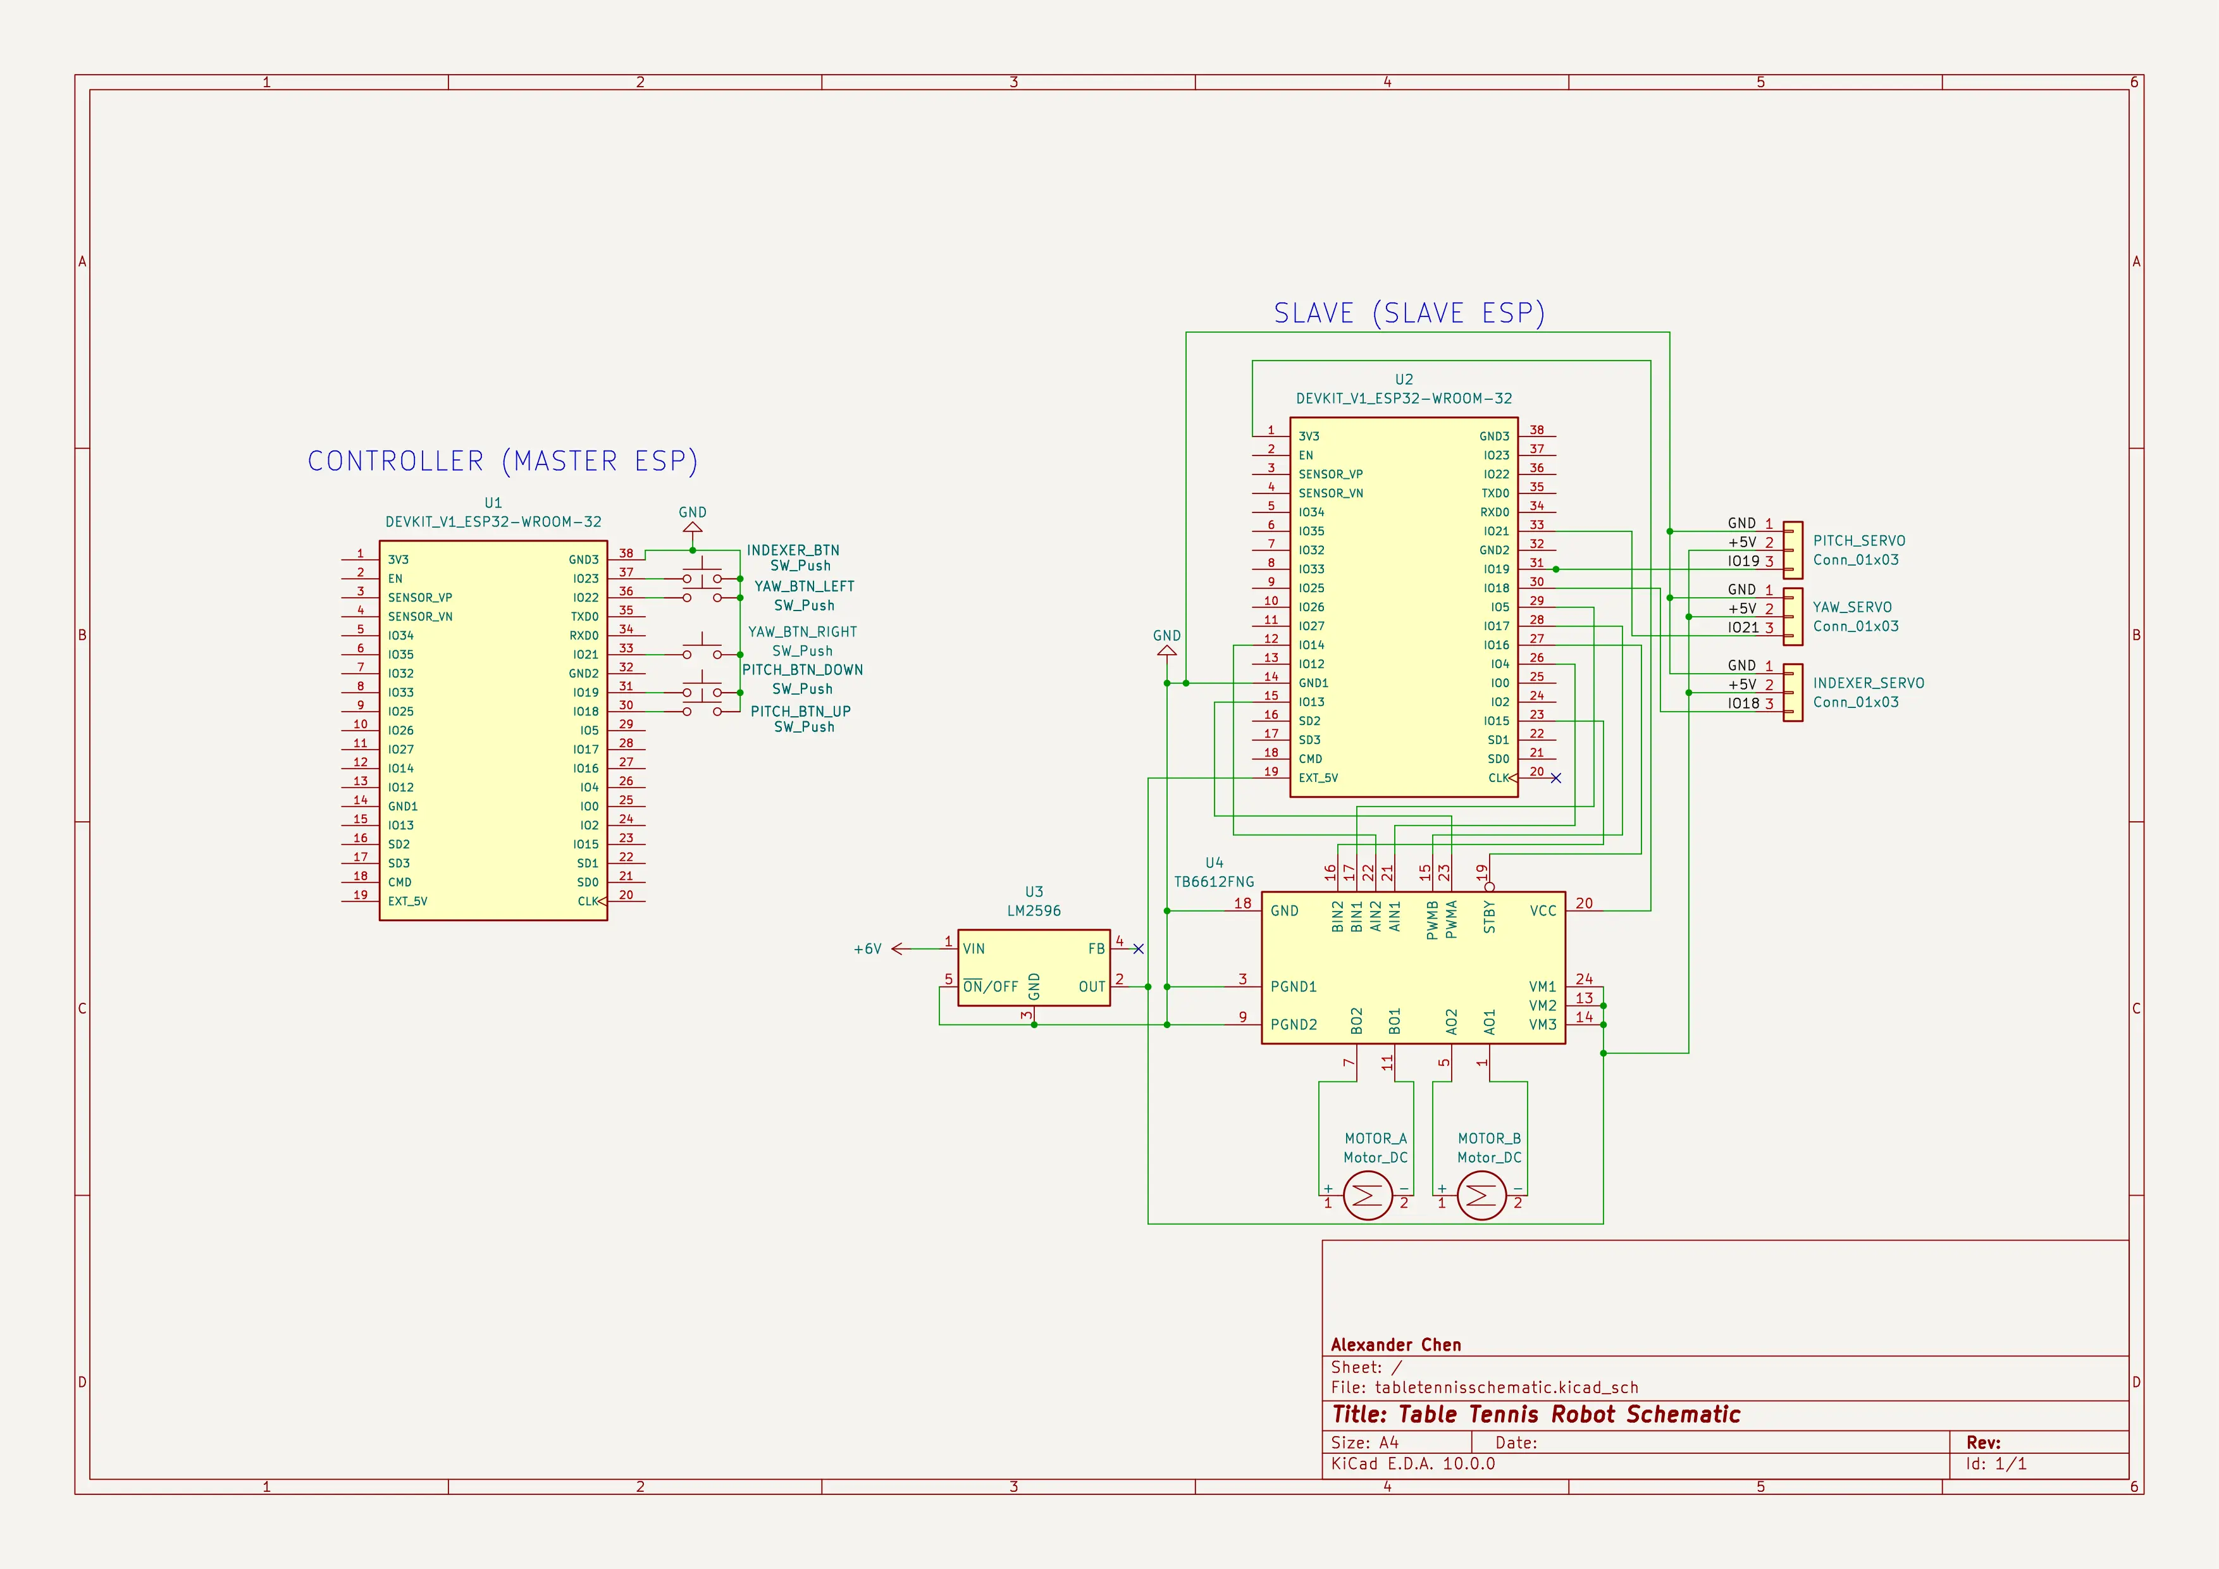Click the Date: field in title block
2219x1569 pixels.
coord(1516,1442)
